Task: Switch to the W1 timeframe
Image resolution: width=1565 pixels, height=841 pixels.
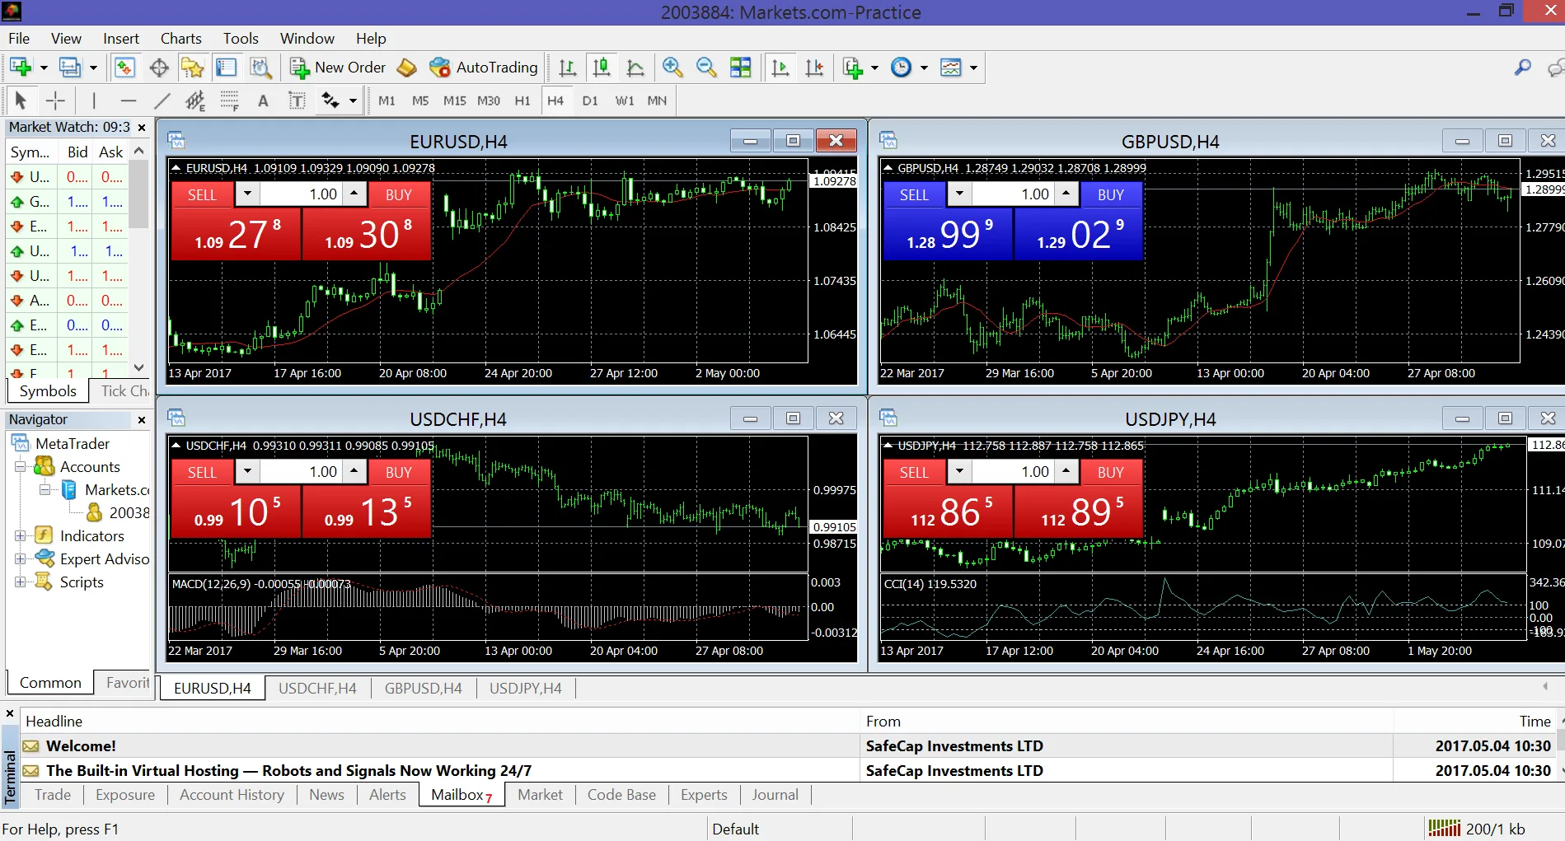Action: 624,100
